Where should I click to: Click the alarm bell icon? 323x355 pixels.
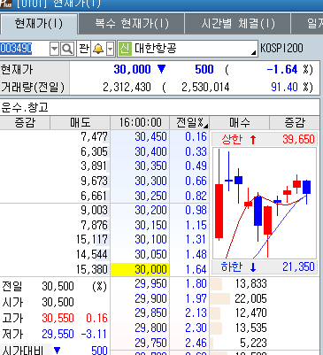click(x=98, y=49)
